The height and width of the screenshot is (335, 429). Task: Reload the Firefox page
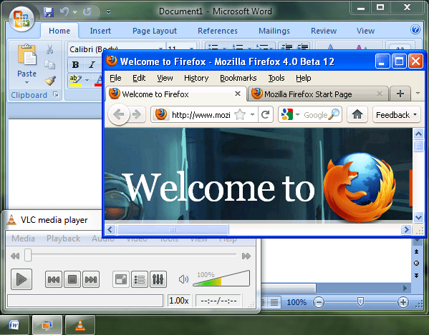click(x=266, y=114)
